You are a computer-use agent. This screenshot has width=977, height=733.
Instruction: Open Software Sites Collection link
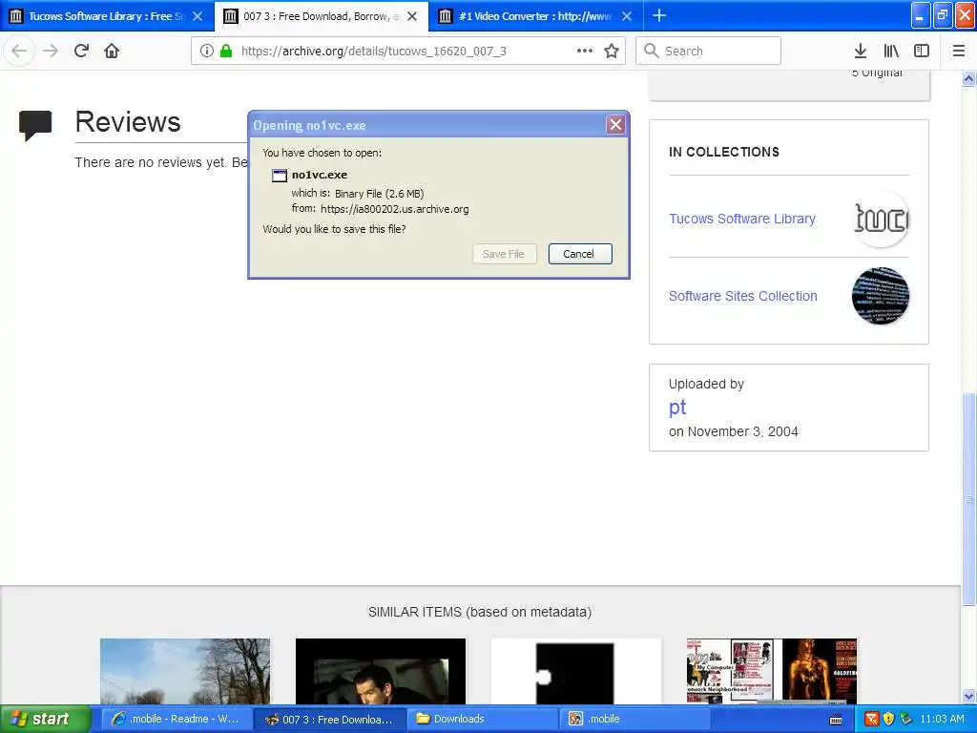tap(742, 296)
